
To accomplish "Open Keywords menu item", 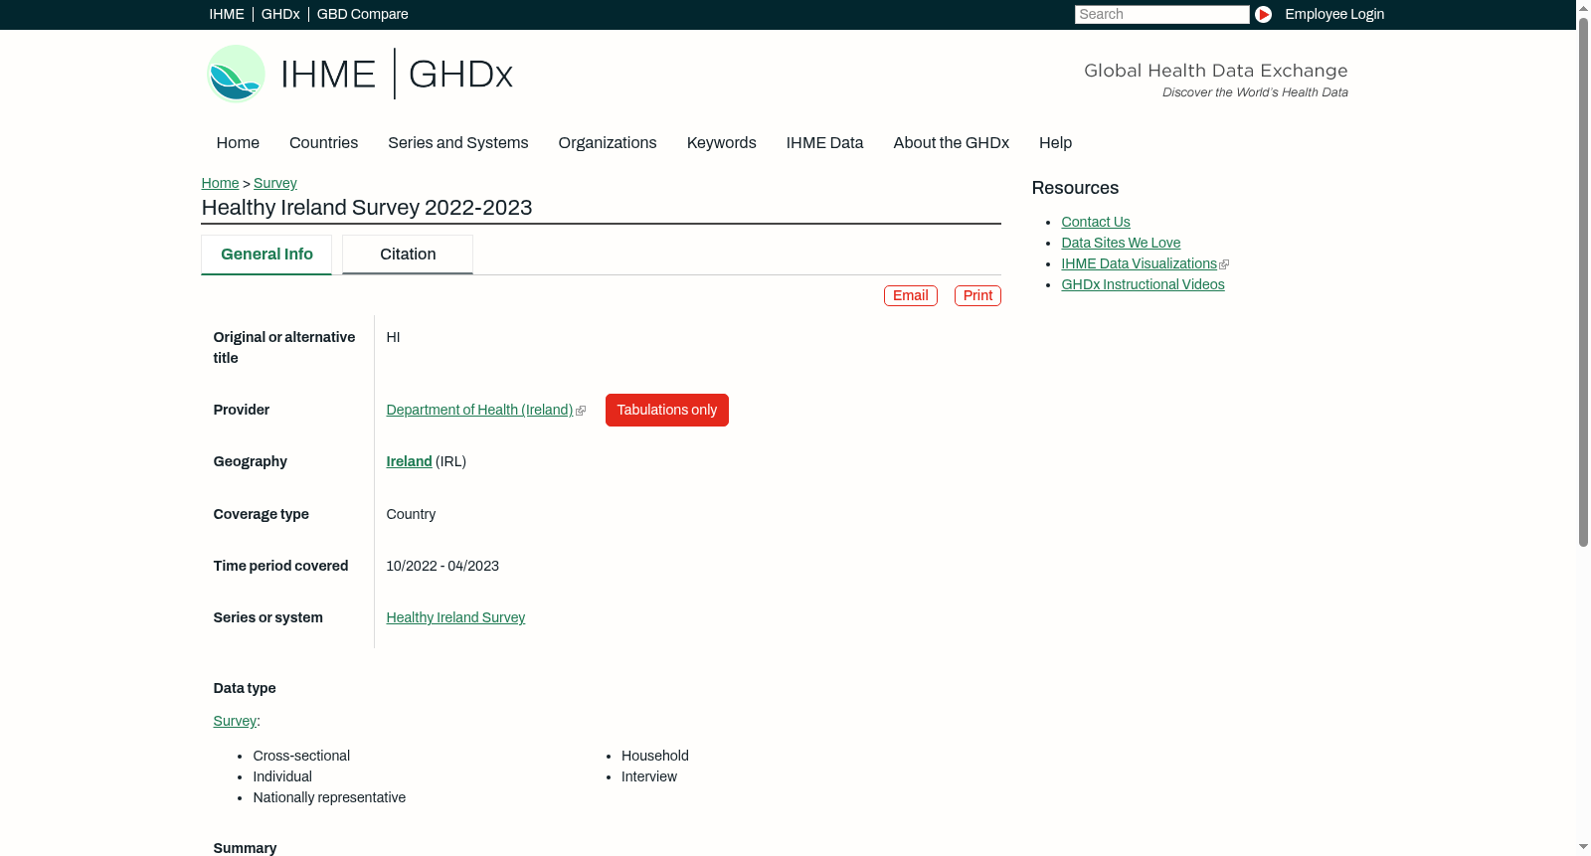I will pos(722,143).
